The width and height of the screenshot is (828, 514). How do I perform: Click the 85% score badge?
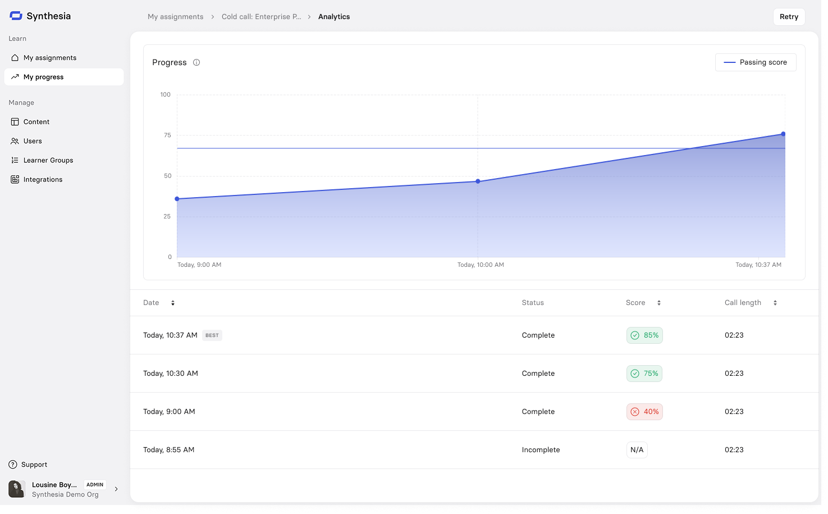pos(644,335)
